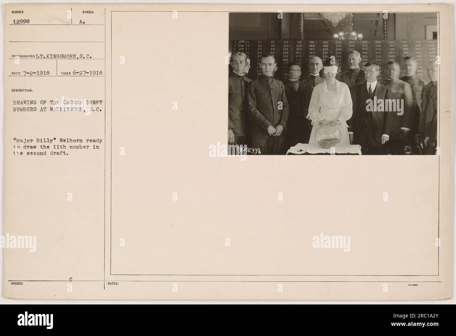Viewport: 456px width, 336px height.
Task: Click the taken date 6-27-1918
Action: pos(88,73)
